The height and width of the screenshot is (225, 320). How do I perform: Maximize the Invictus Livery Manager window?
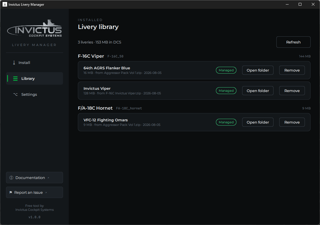coord(300,4)
